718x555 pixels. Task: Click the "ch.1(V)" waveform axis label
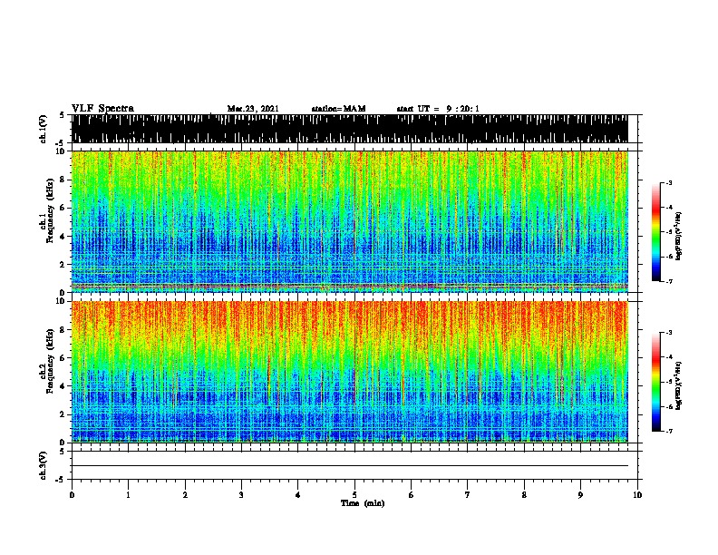(x=43, y=129)
